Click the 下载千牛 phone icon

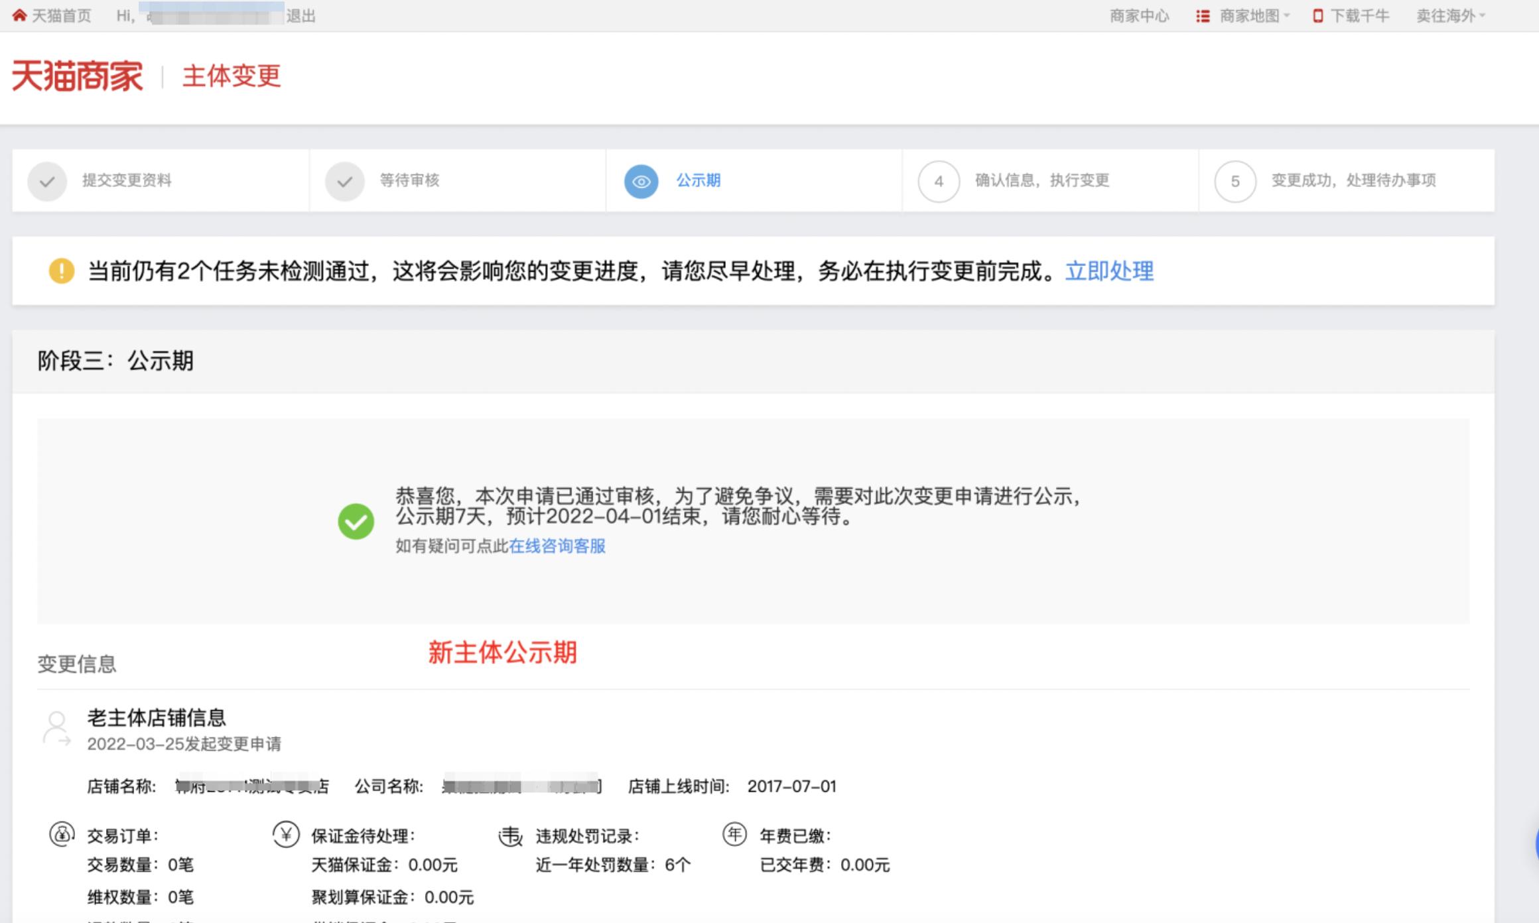pos(1318,15)
